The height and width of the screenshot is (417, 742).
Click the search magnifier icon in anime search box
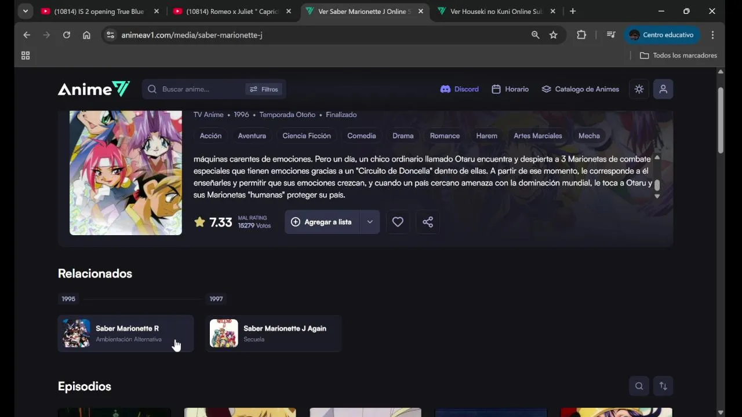click(152, 89)
